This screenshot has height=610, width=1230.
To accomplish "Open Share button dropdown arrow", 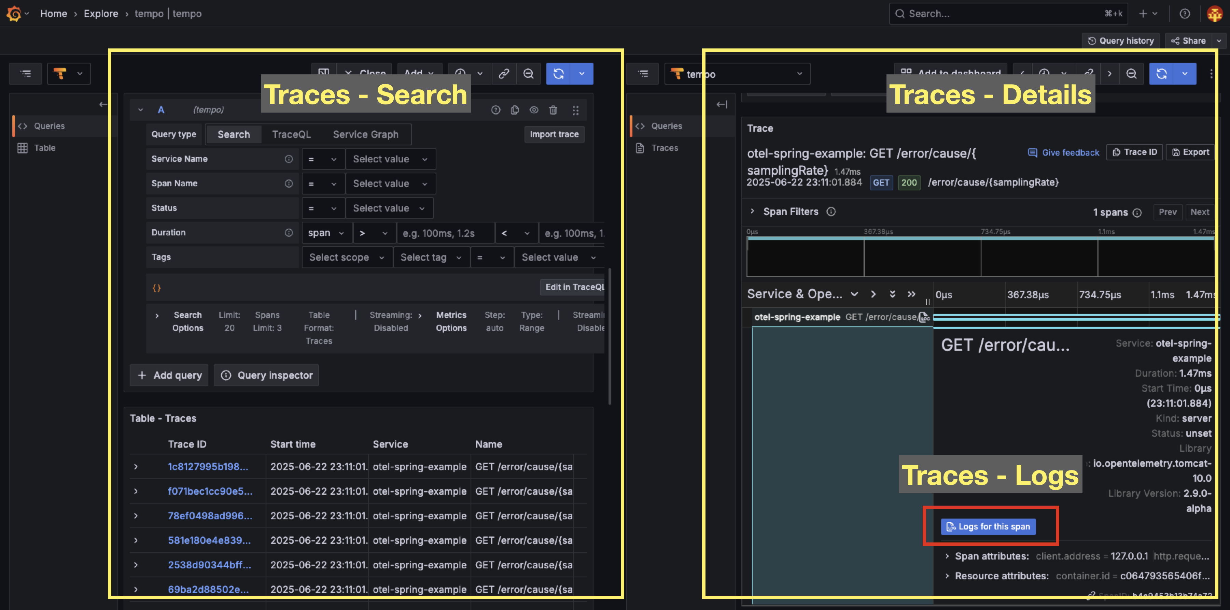I will click(1219, 41).
